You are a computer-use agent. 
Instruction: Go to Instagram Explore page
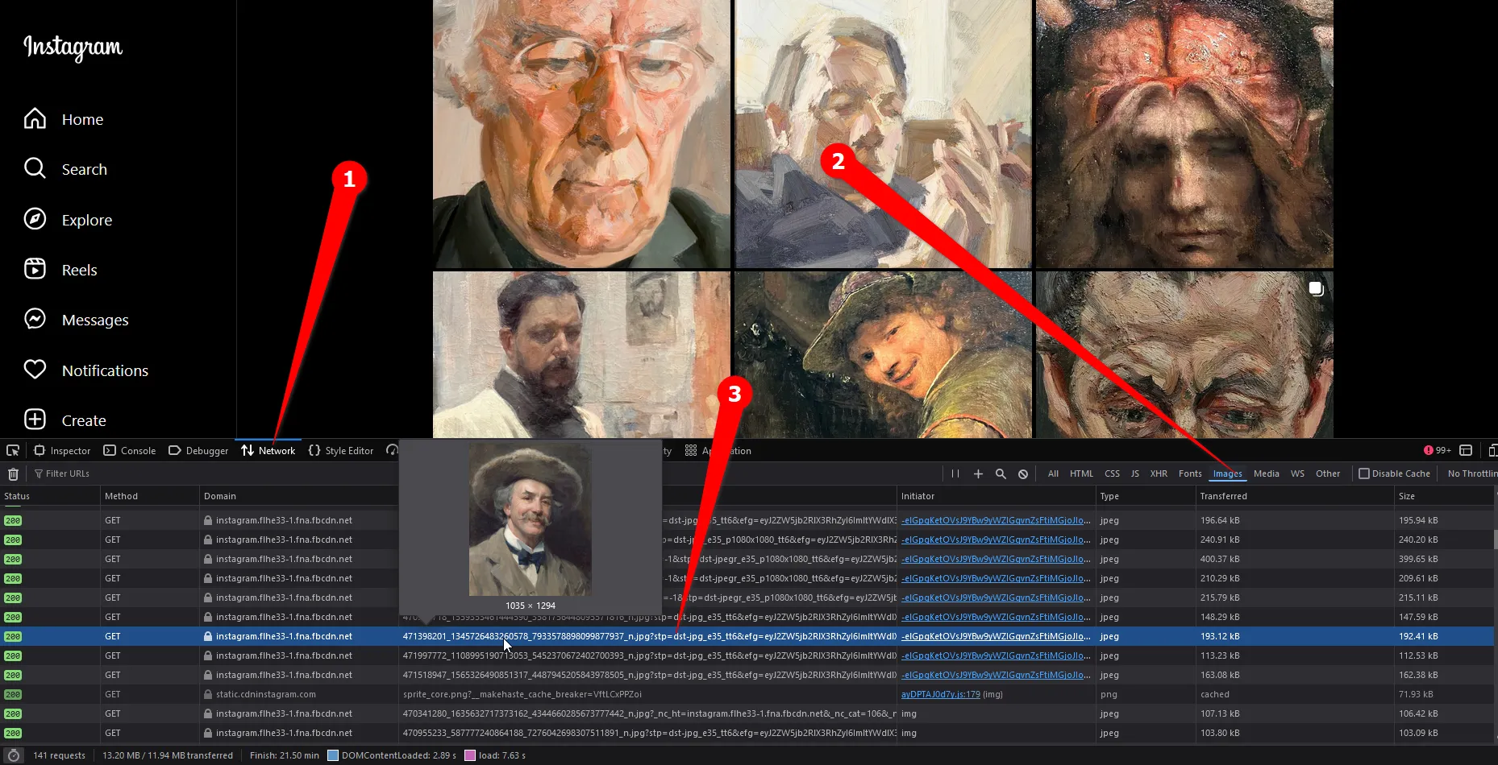pyautogui.click(x=86, y=220)
